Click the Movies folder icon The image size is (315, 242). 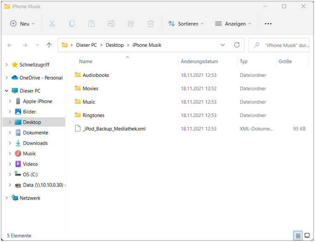78,88
